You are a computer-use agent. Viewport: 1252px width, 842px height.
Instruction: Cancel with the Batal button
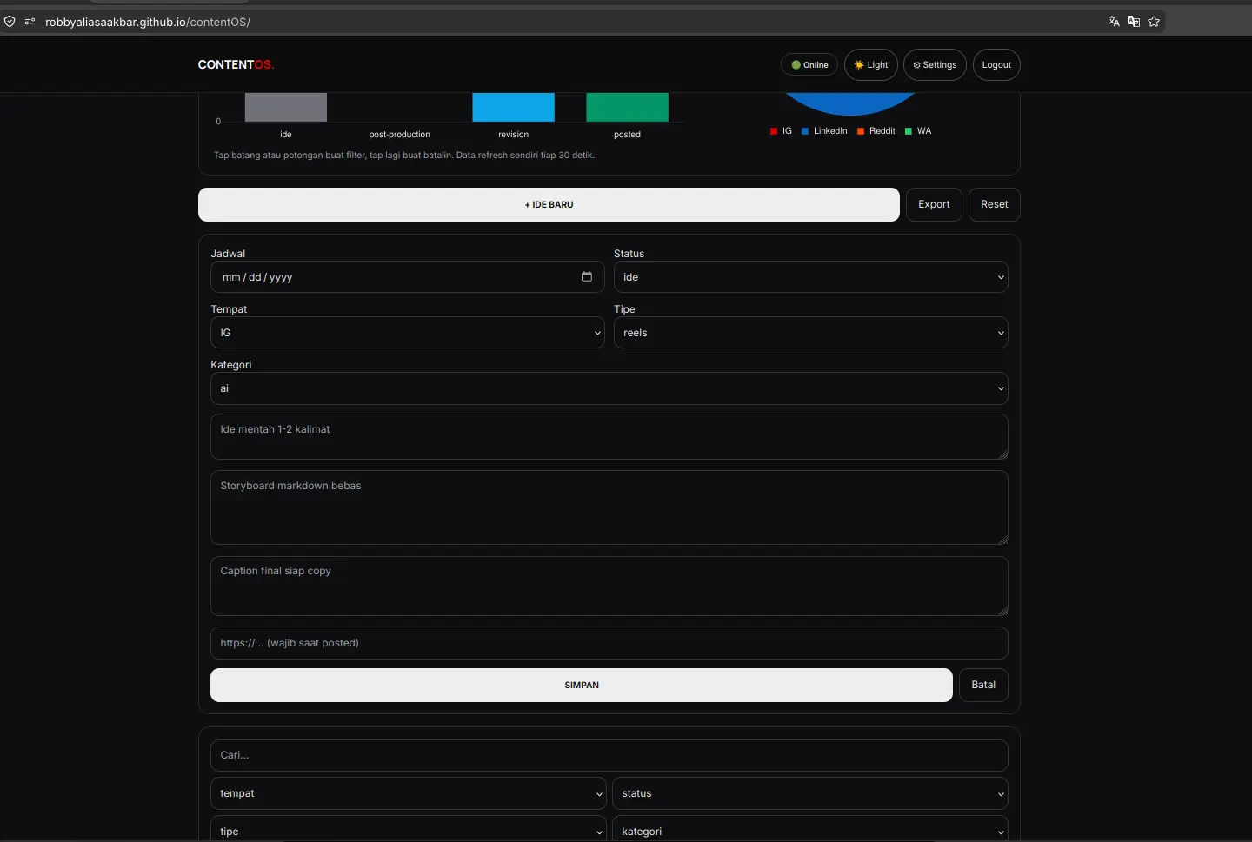pyautogui.click(x=983, y=686)
